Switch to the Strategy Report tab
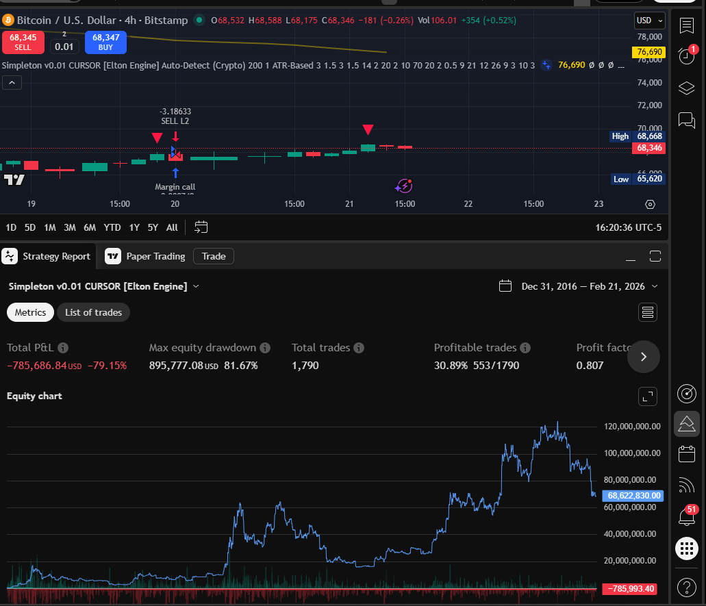This screenshot has width=706, height=606. click(x=47, y=256)
